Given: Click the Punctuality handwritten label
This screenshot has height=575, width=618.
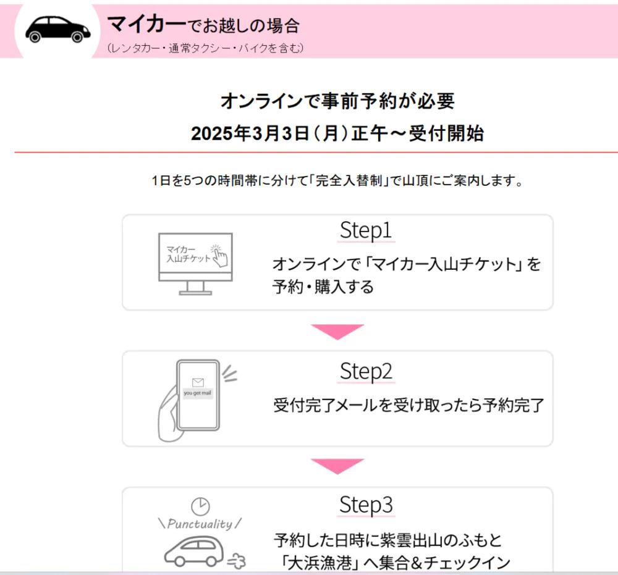Looking at the screenshot, I should [x=200, y=524].
